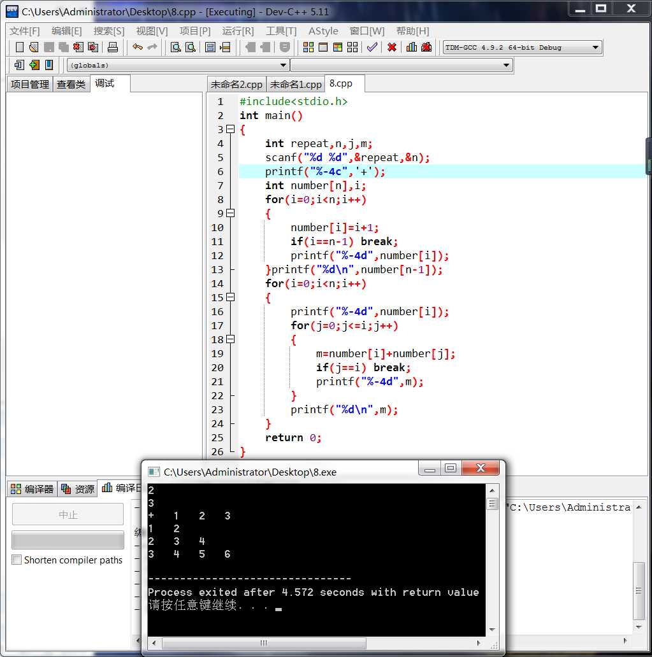Viewport: 652px width, 657px height.
Task: Minimize the 8.exe console window
Action: (429, 468)
